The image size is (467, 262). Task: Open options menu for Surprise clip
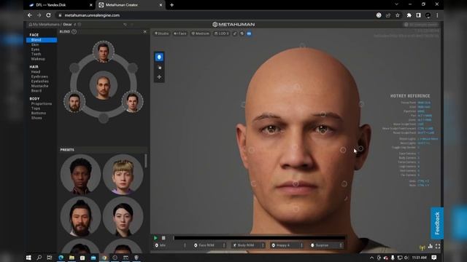[x=341, y=245]
